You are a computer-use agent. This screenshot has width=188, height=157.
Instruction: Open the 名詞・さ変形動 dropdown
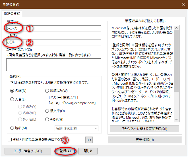pyautogui.click(x=76, y=128)
